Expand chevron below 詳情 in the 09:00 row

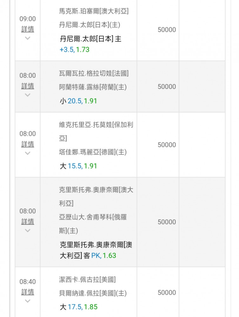(28, 38)
